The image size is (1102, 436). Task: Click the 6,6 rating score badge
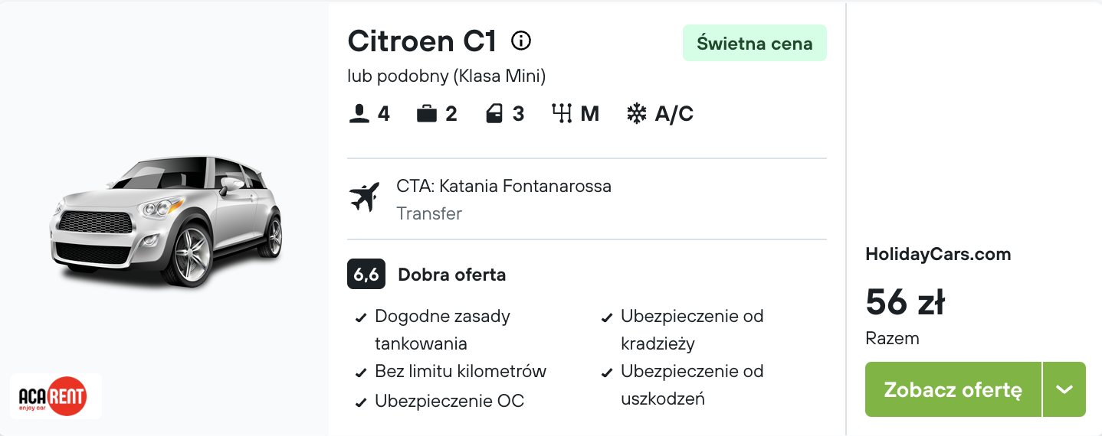tap(366, 275)
